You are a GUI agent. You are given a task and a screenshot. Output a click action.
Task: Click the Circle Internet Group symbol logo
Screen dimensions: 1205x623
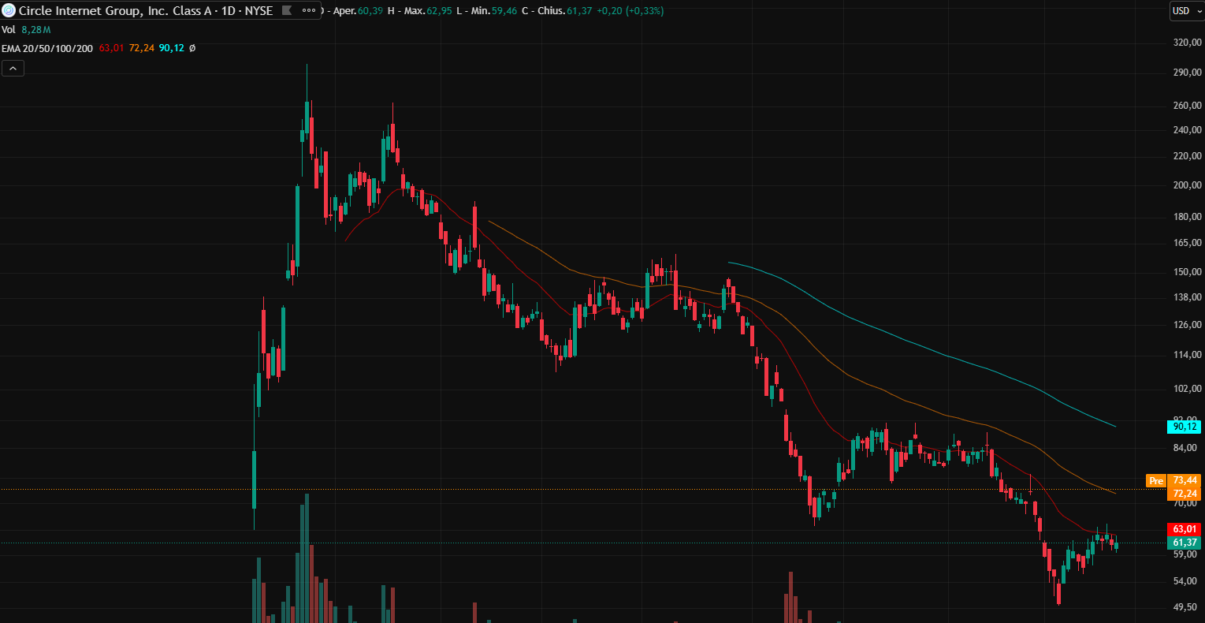[x=9, y=11]
